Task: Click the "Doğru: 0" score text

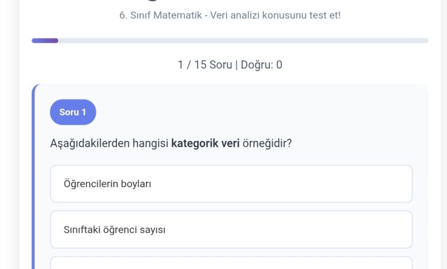Action: click(x=261, y=65)
